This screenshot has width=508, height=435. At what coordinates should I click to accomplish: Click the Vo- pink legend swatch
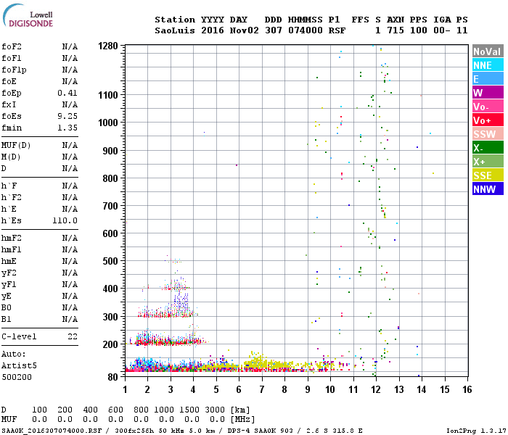coord(488,107)
